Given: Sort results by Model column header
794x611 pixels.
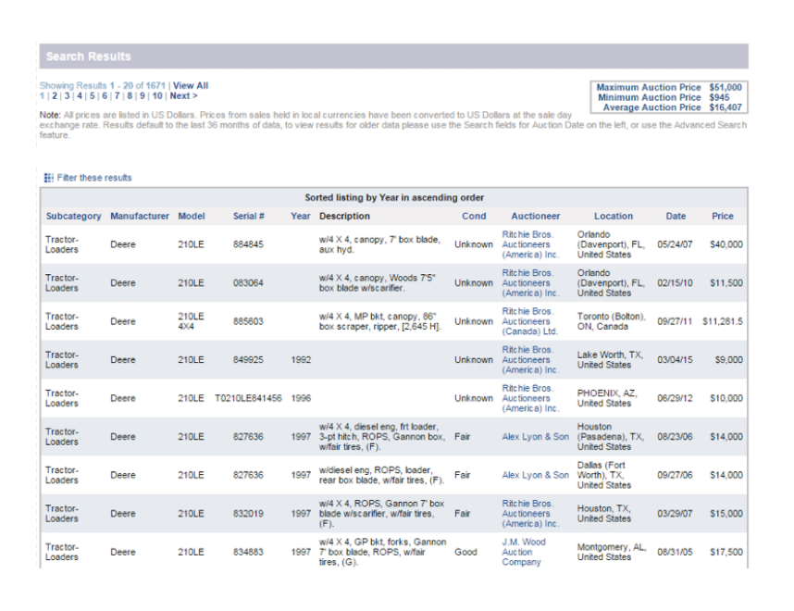Looking at the screenshot, I should pos(192,217).
